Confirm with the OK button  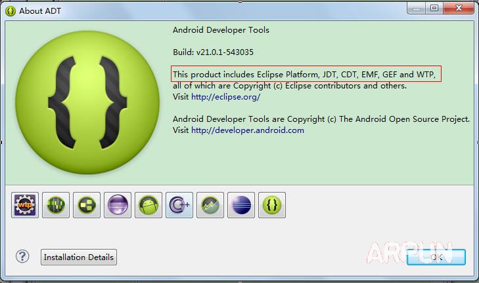click(436, 257)
